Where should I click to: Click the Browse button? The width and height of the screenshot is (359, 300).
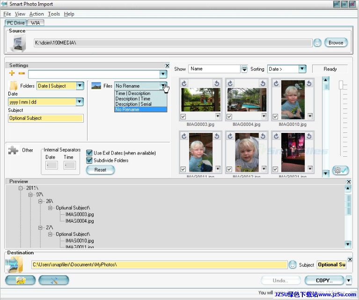pos(336,43)
